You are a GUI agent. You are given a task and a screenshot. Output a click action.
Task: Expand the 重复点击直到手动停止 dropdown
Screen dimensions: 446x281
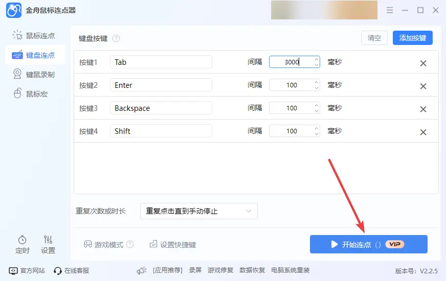(x=198, y=211)
